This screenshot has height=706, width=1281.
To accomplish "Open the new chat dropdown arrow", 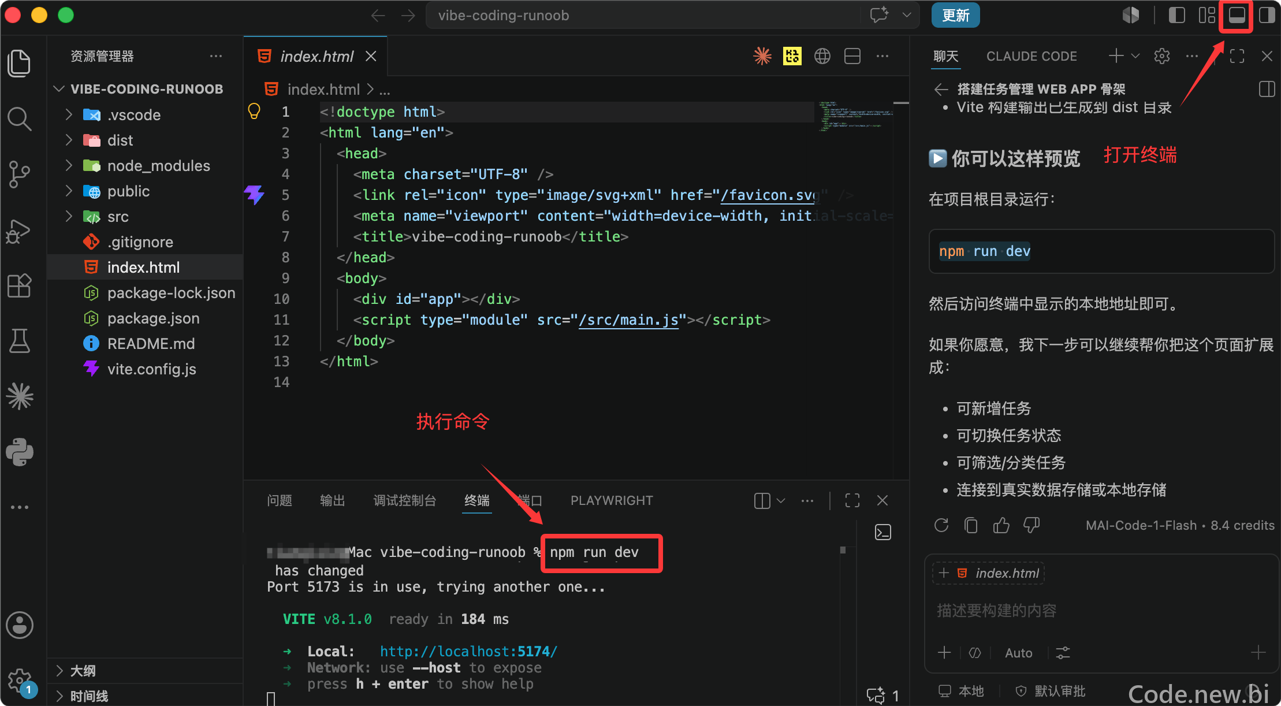I will click(x=1135, y=56).
